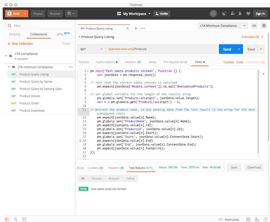Open the Send button dropdown arrow
The width and height of the screenshot is (270, 222).
(239, 49)
